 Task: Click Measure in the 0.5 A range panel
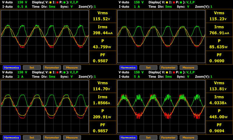(72, 68)
